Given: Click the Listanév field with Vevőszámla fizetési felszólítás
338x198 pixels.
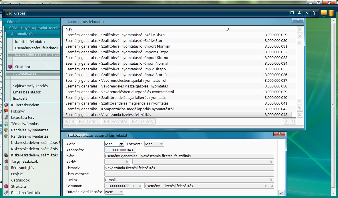Looking at the screenshot, I should [189, 168].
